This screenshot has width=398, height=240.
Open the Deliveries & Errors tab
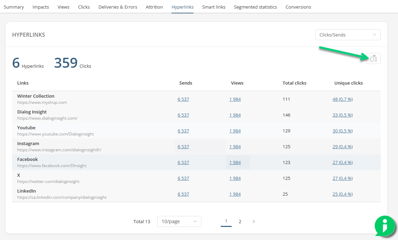pyautogui.click(x=118, y=7)
